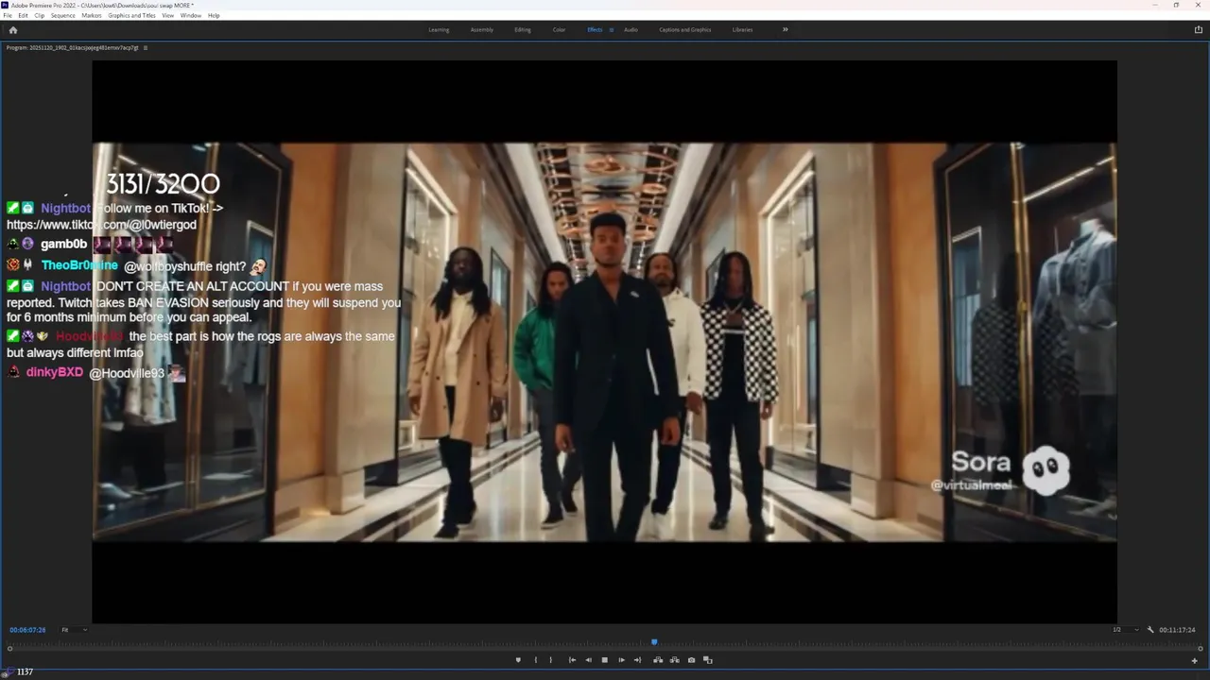
Task: Show the overflow workspaces chevron
Action: pyautogui.click(x=785, y=29)
